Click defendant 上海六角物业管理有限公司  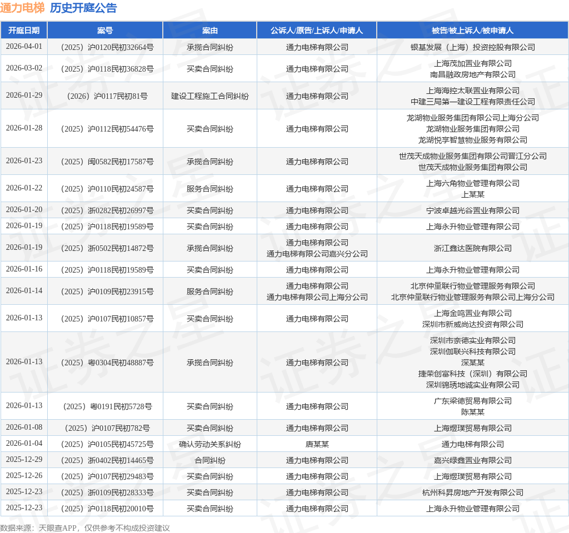coord(472,183)
